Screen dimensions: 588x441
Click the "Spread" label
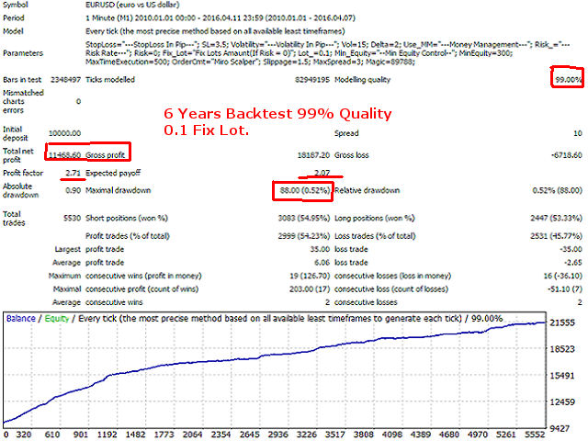346,133
